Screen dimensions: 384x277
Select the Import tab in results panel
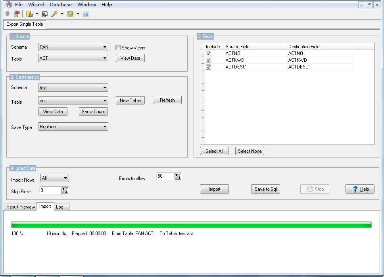[45, 206]
